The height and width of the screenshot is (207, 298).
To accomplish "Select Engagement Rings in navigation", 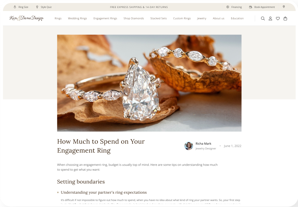I will pos(105,18).
